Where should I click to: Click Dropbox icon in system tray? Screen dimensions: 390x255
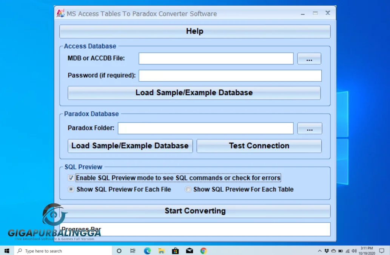pyautogui.click(x=327, y=251)
